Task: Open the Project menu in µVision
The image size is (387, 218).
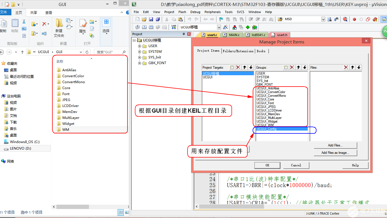Action: pyautogui.click(x=169, y=12)
